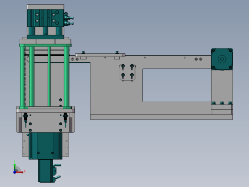This screenshot has height=187, width=249.
Task: Select the teal stepper motor at the arm's right end
Action: 222,59
